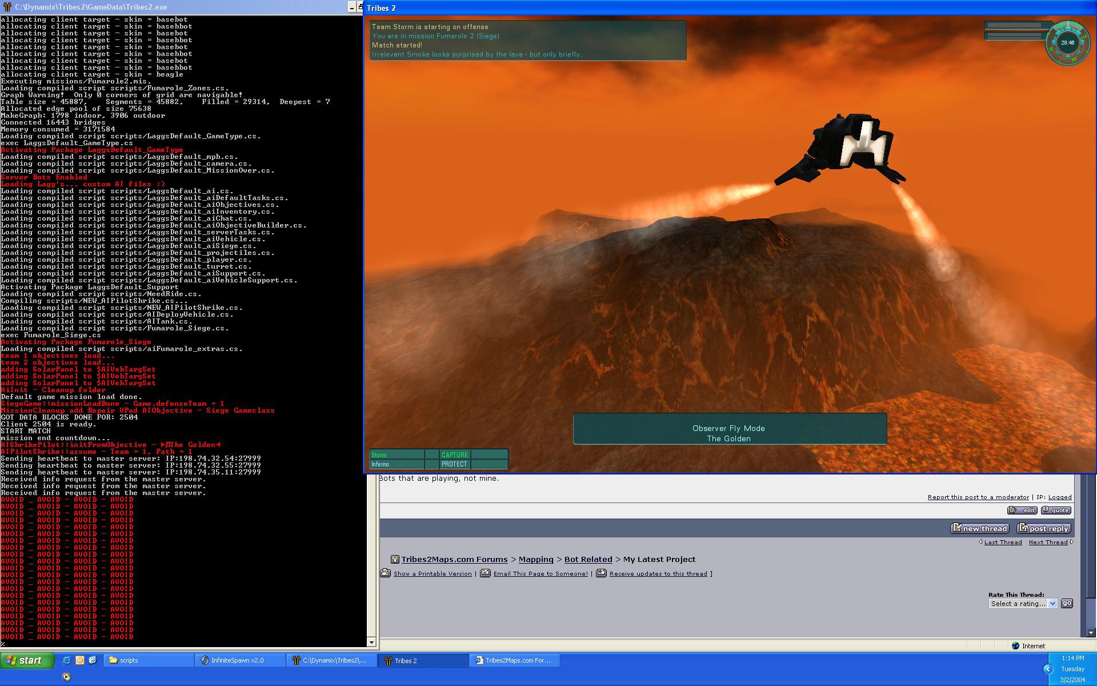Viewport: 1097px width, 686px height.
Task: Click the lower energy bar in the HUD
Action: pyautogui.click(x=1015, y=36)
